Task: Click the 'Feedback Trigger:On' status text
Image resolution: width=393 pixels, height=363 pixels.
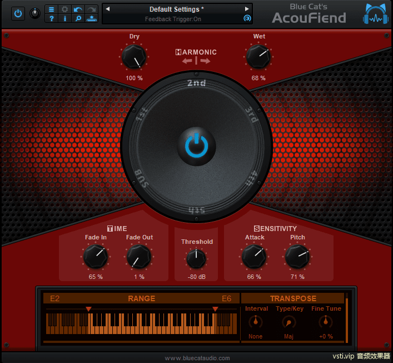Action: tap(173, 19)
